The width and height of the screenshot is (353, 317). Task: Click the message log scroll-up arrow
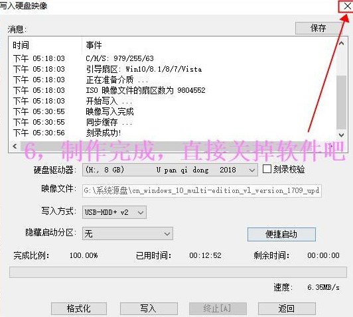point(341,43)
